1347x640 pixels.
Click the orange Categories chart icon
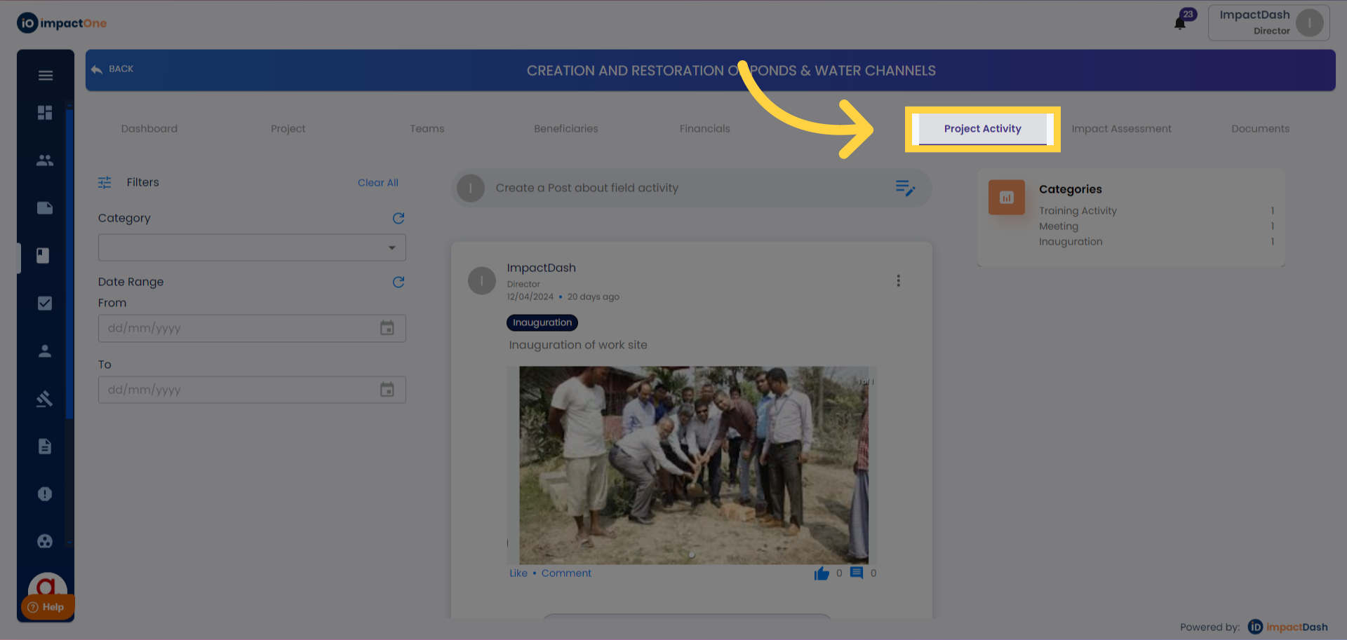(x=1007, y=198)
